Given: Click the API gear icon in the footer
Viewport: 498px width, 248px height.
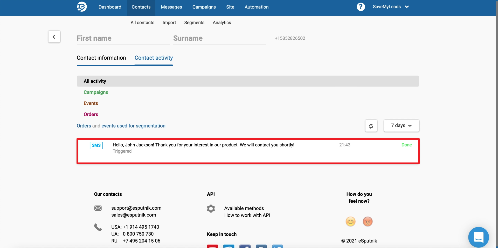Looking at the screenshot, I should click(211, 209).
